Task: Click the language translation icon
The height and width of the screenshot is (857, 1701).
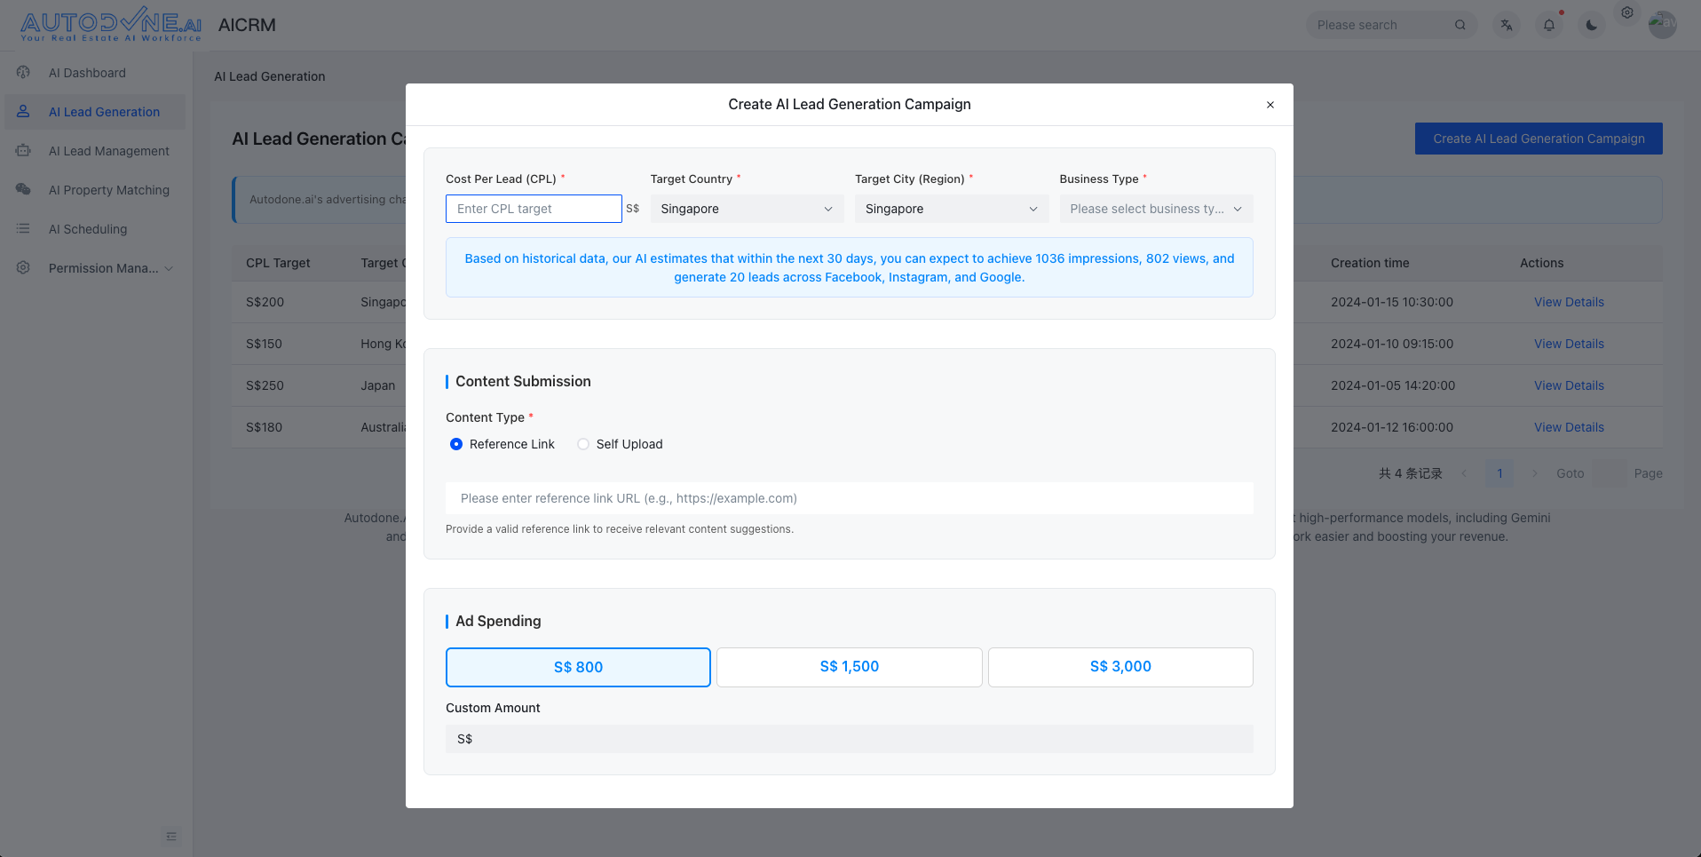Action: tap(1507, 25)
